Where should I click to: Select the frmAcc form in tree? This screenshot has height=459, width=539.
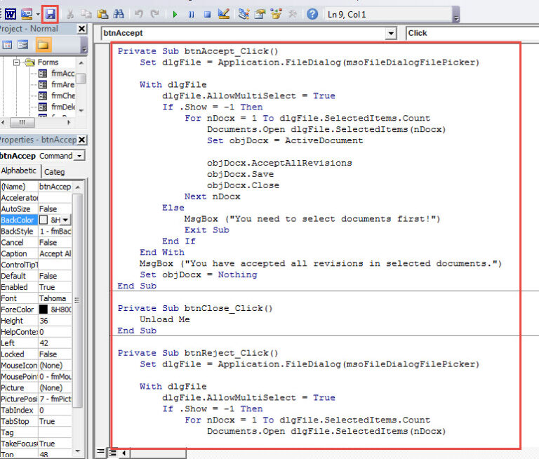click(x=63, y=73)
